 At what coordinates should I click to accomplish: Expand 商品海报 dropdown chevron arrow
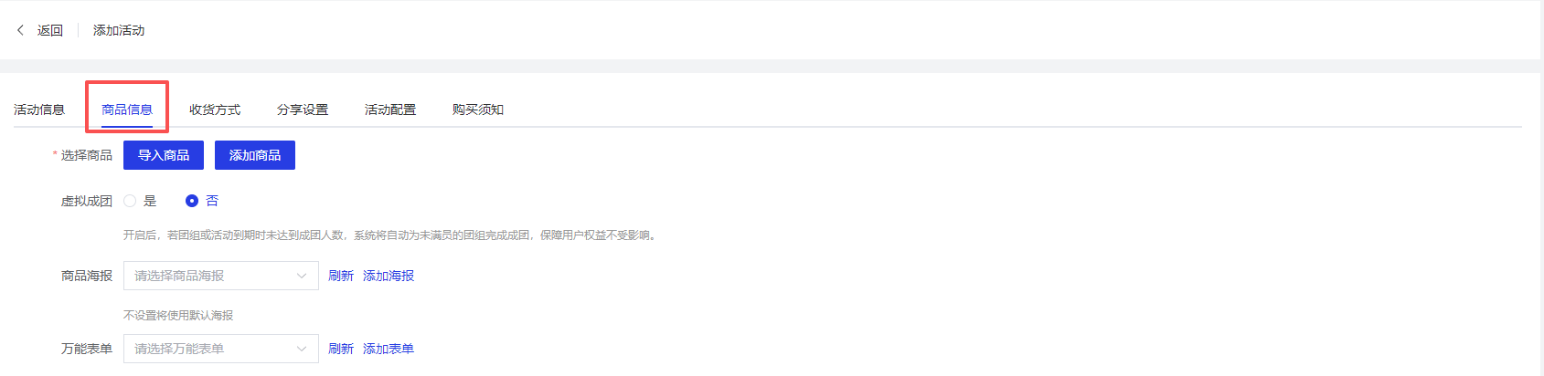pos(302,276)
